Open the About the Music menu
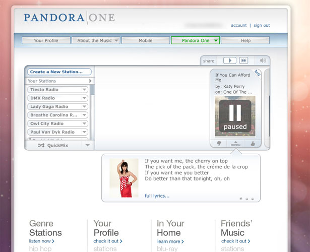Image resolution: width=310 pixels, height=252 pixels. [x=96, y=40]
